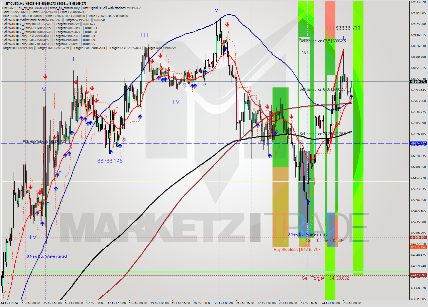Click the 67305.590 price scale value
Screen dimensions: 428x307
click(418, 123)
